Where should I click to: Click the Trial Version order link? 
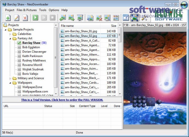point(62,100)
